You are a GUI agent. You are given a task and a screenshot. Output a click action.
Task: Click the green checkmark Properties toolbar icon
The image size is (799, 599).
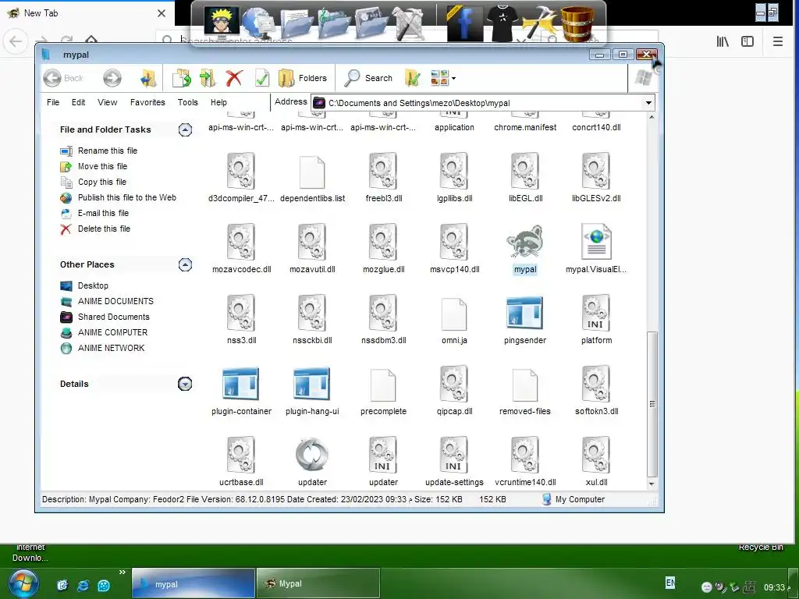[261, 78]
